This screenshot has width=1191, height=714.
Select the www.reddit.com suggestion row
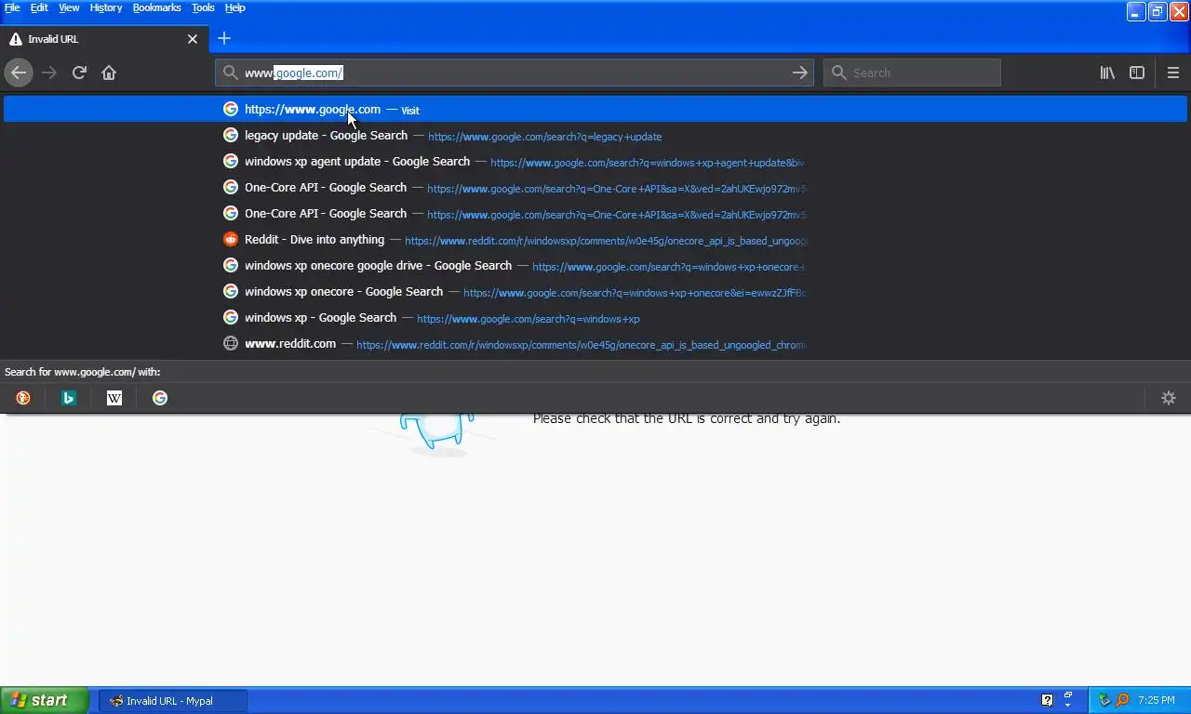(x=595, y=343)
